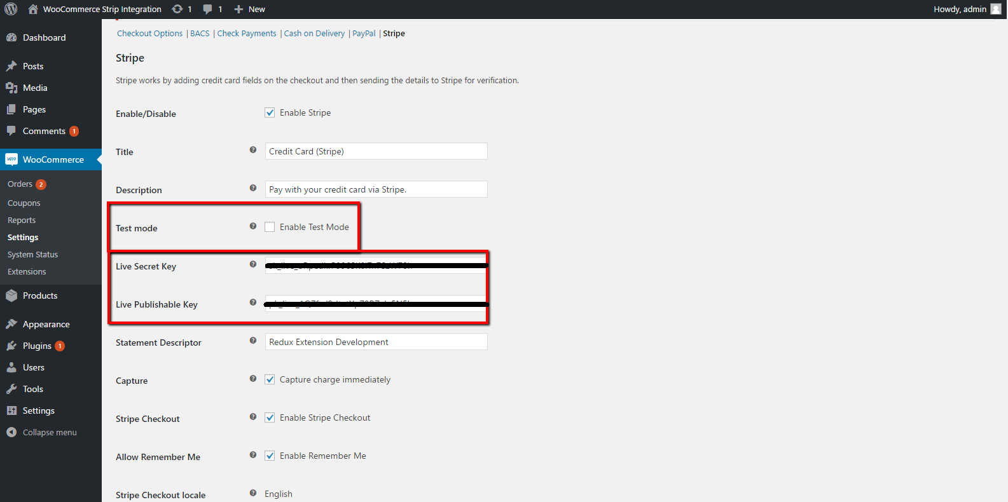Screen dimensions: 1008x502
Task: Open Cash on Delivery section
Action: tap(314, 34)
